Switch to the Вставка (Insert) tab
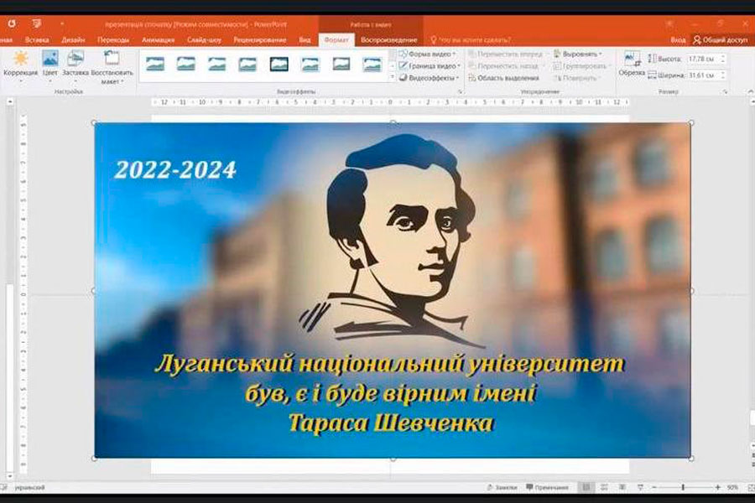Screen dimensions: 755x503 coord(37,40)
